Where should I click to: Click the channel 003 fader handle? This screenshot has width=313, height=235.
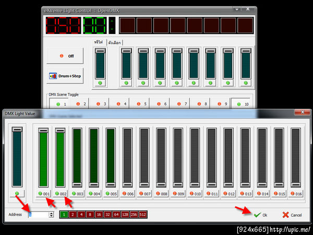coord(77,184)
